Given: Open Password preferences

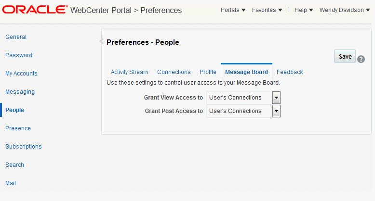Looking at the screenshot, I should click(19, 55).
